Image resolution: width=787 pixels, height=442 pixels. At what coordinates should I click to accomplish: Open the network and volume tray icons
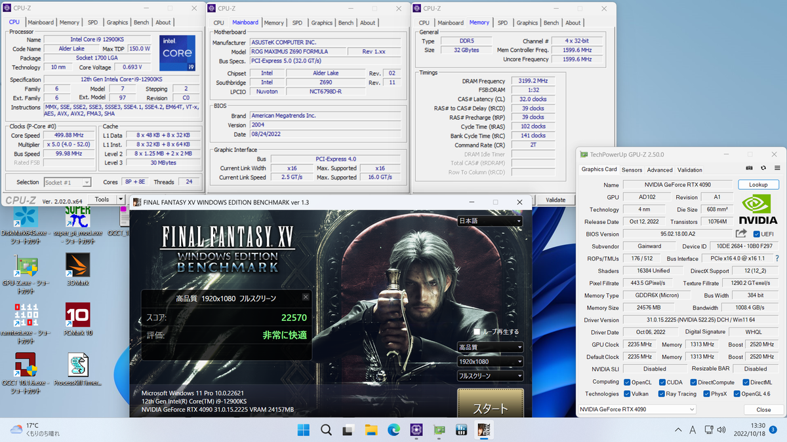pyautogui.click(x=716, y=430)
